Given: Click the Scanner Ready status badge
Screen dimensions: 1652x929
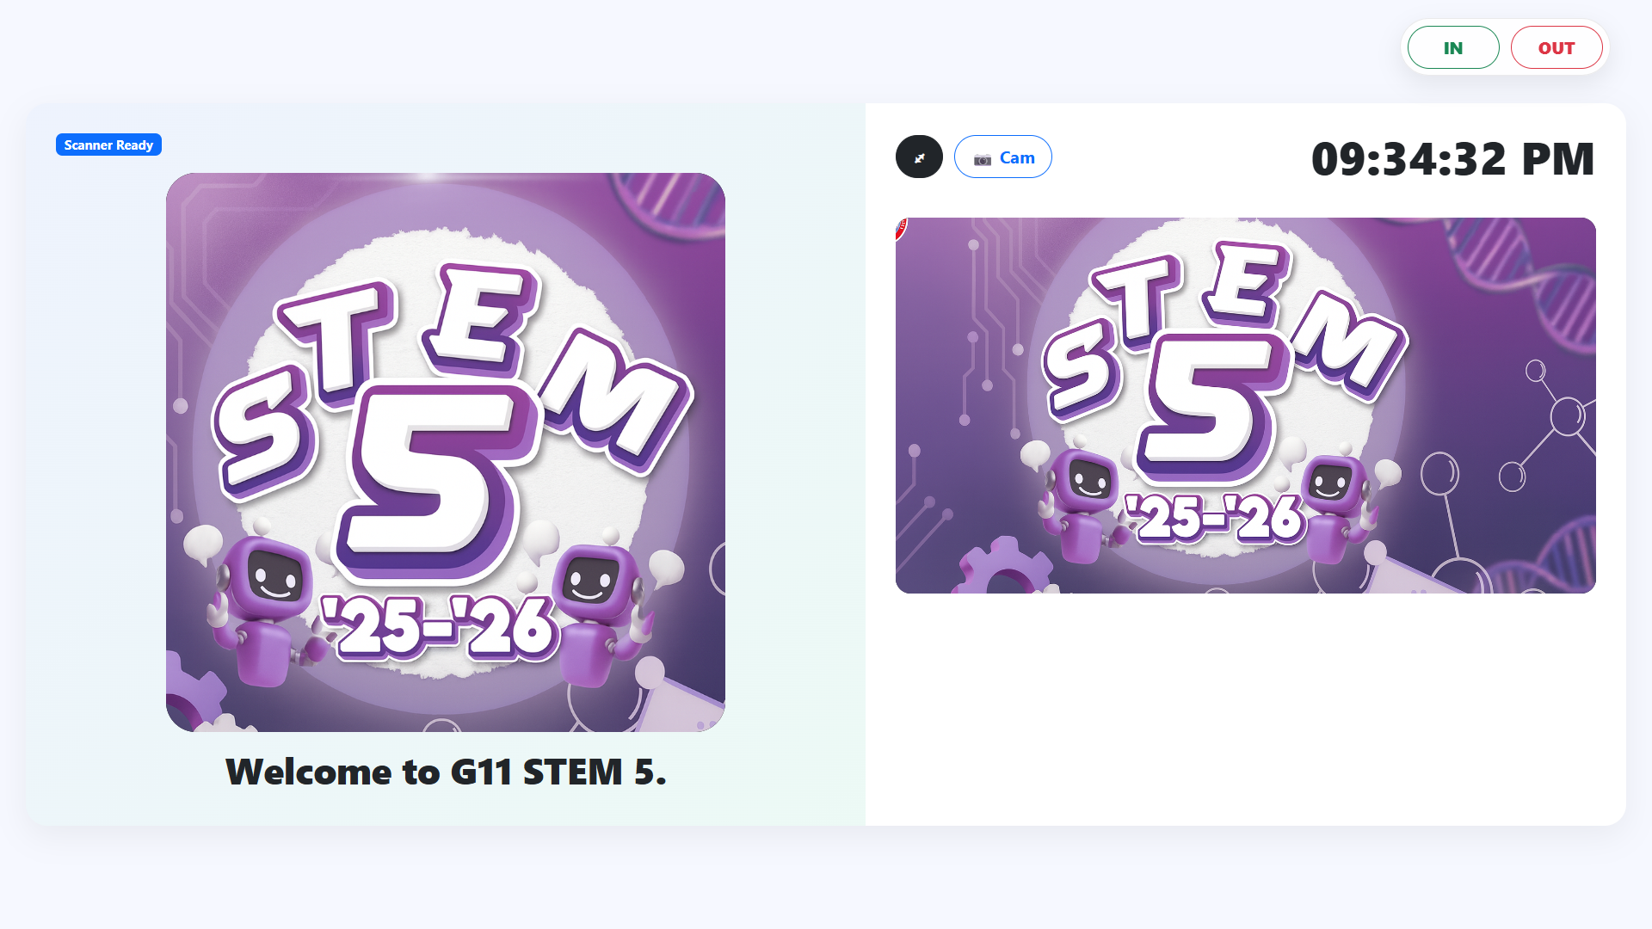Looking at the screenshot, I should 108,145.
